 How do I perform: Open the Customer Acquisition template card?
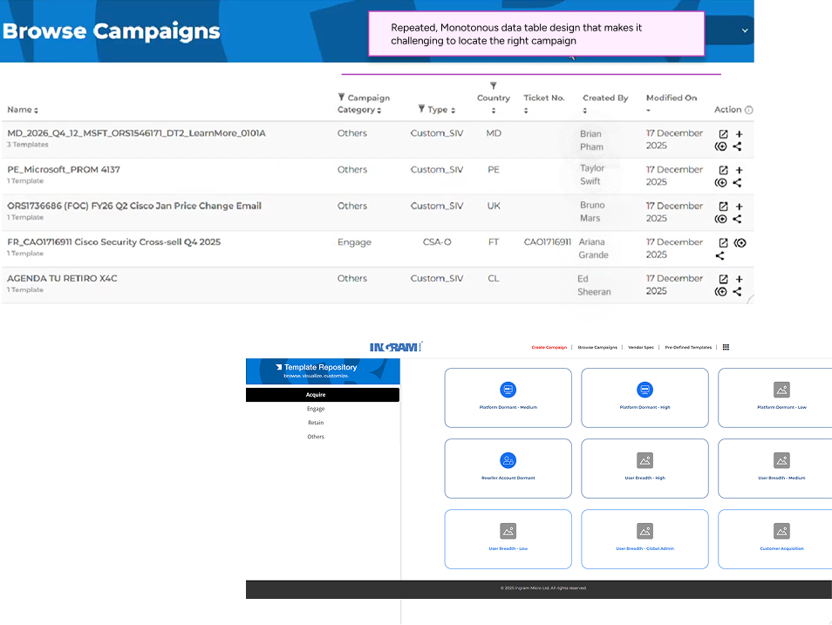tap(776, 539)
